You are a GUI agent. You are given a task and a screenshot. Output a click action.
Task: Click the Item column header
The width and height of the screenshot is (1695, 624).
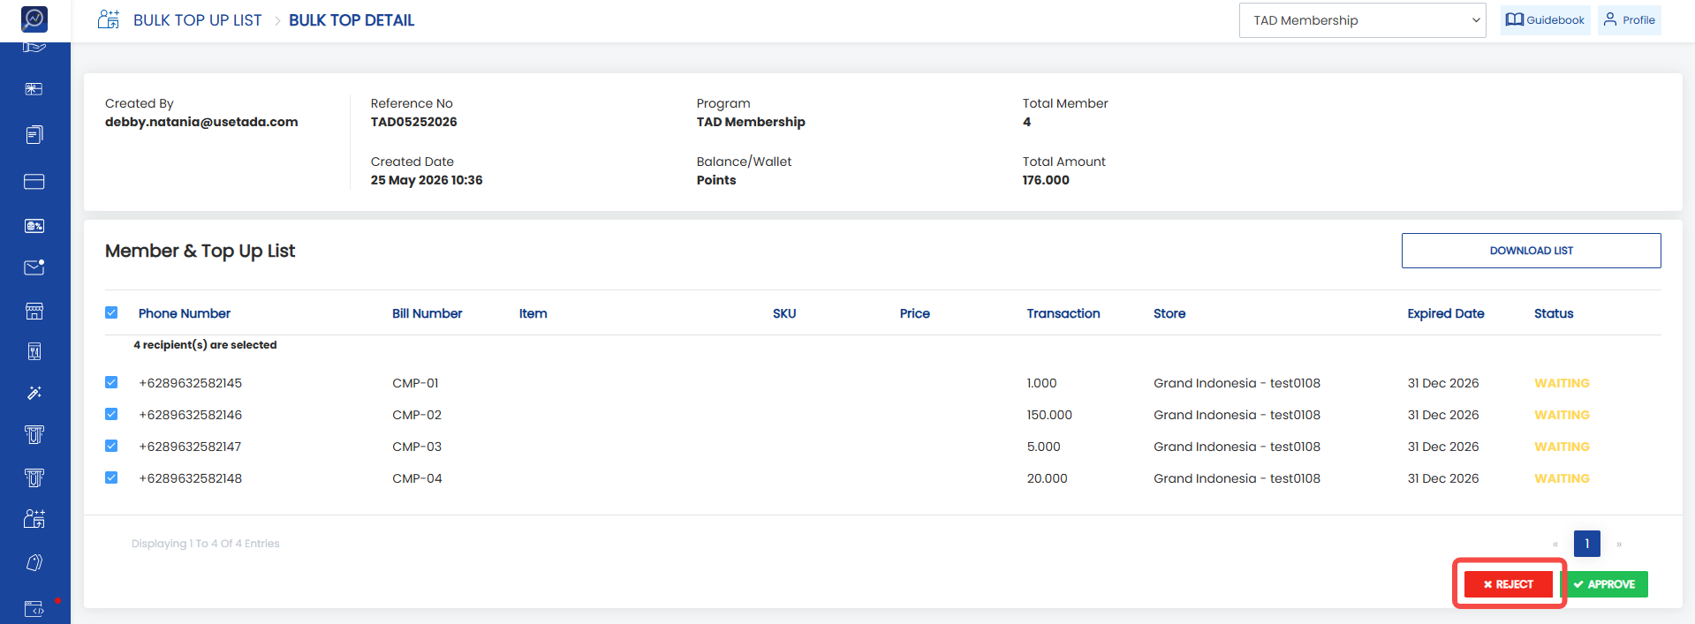(533, 313)
